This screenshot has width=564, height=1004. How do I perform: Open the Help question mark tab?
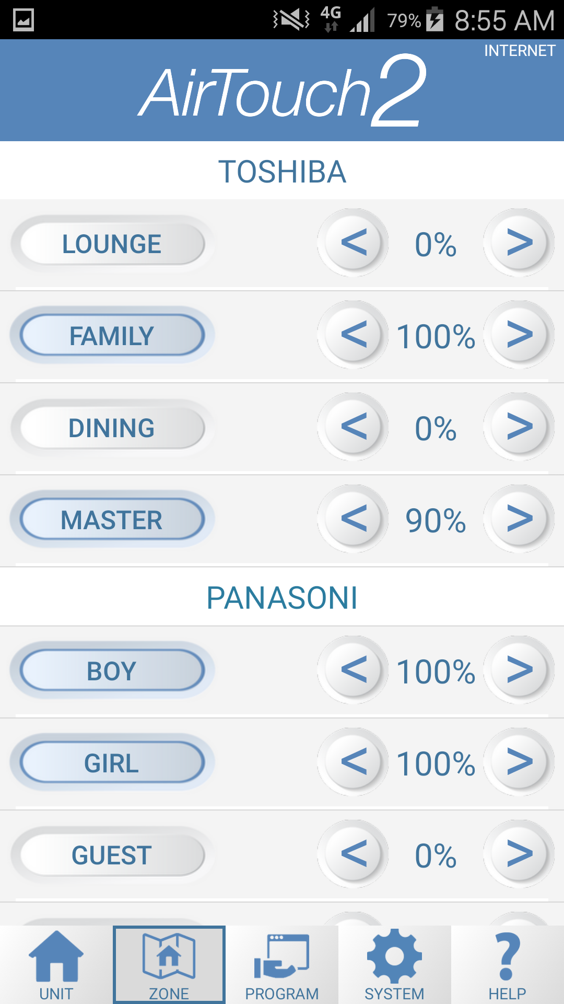point(508,965)
